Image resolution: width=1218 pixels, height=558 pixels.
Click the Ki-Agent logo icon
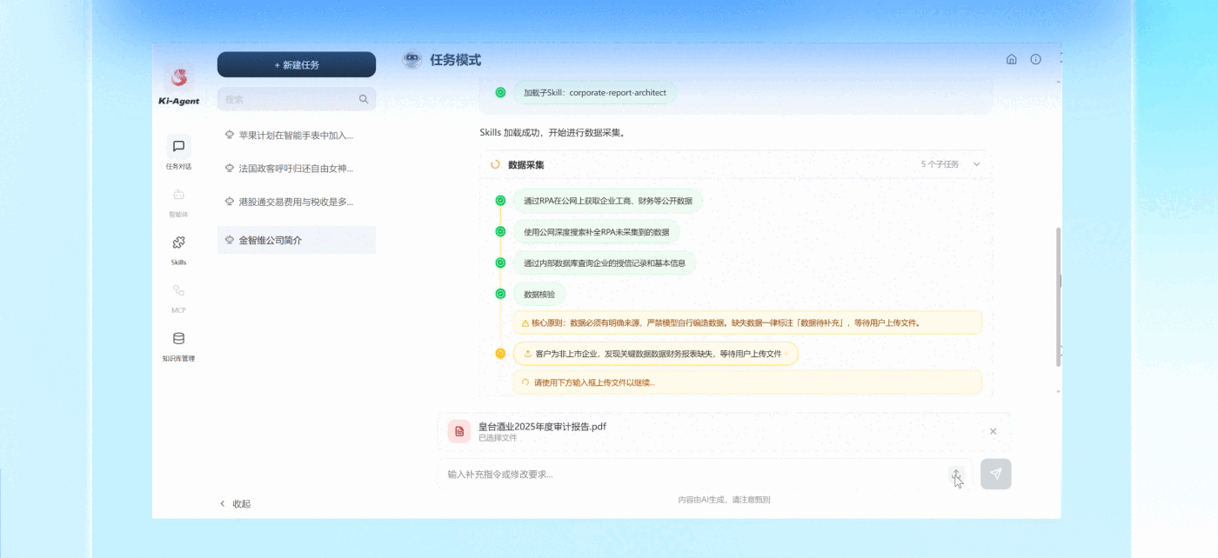(178, 78)
